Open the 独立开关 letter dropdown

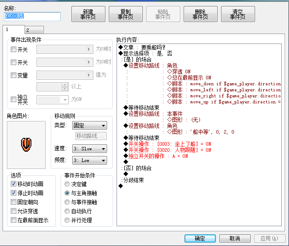[x=53, y=100]
